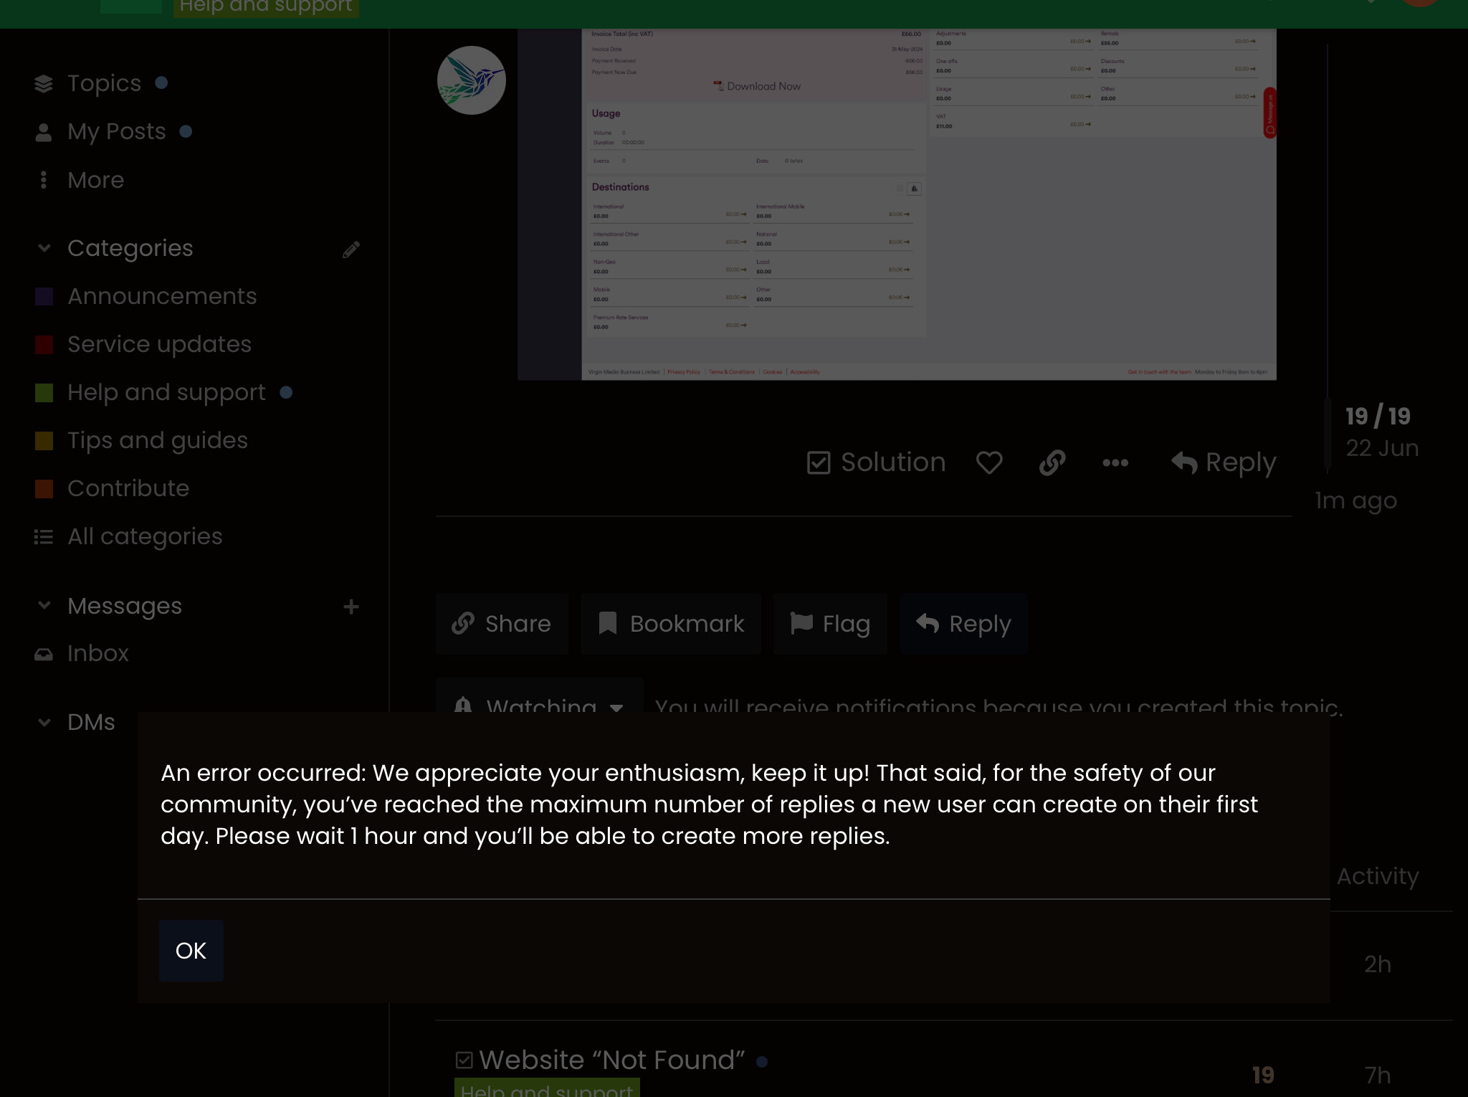Click the hummingbird user avatar

click(x=472, y=80)
